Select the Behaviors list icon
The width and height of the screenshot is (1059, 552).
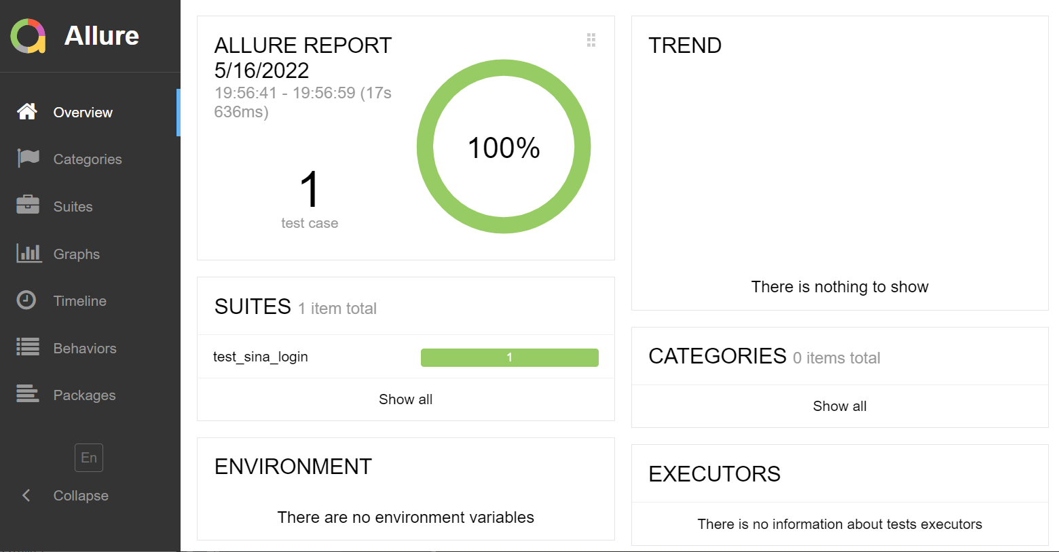(x=28, y=347)
